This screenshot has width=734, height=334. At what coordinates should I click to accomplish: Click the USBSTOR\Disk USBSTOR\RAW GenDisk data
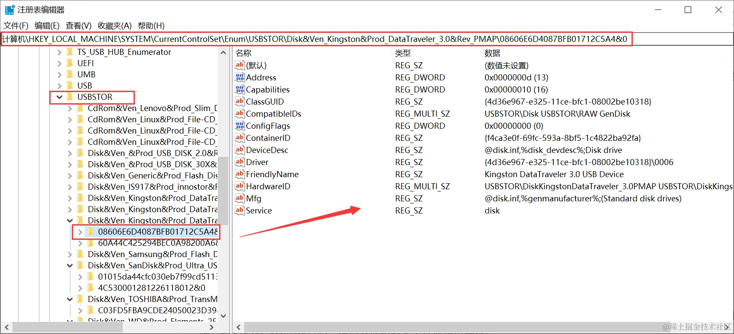tap(557, 114)
